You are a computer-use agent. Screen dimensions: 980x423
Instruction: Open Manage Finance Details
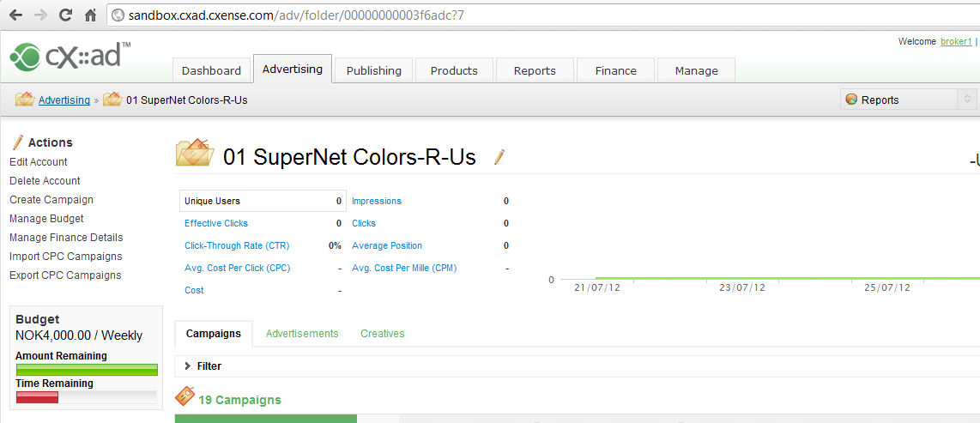tap(66, 238)
